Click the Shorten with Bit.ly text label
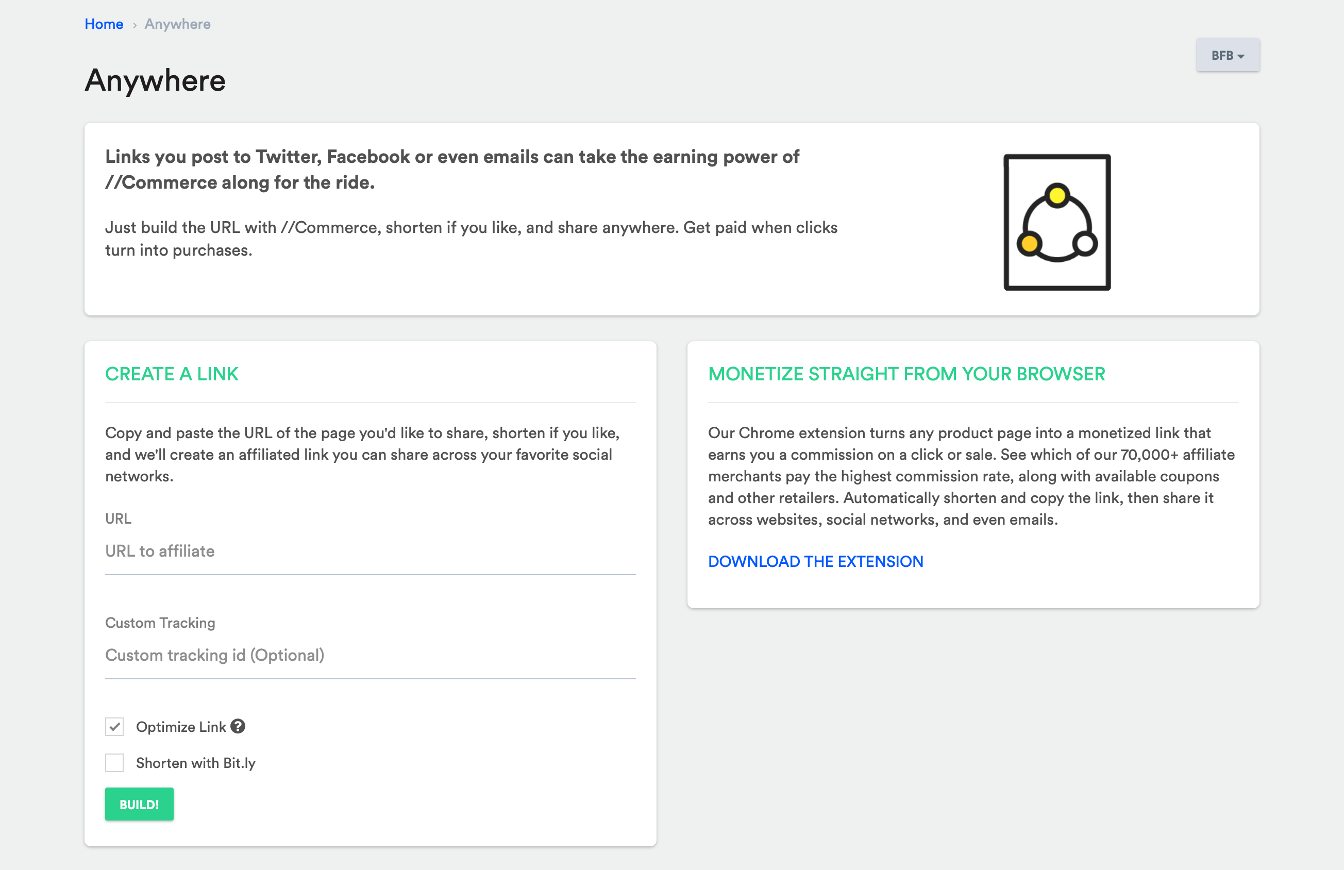The height and width of the screenshot is (870, 1344). point(195,763)
